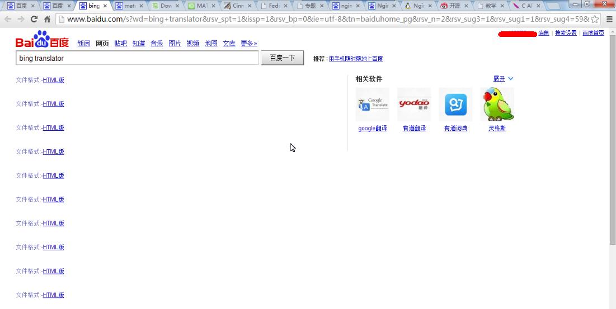Click the blue 有道词典 app icon
The width and height of the screenshot is (616, 309).
point(456,104)
